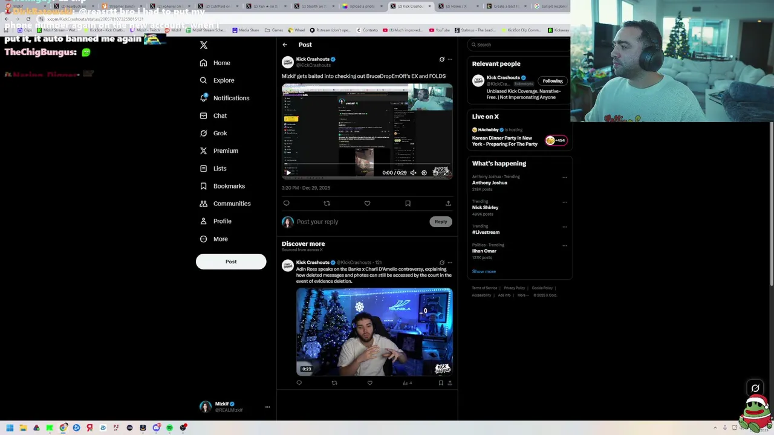Open the YouTube bookmark in the bookmarks bar
Viewport: 774px width, 435px height.
click(440, 30)
